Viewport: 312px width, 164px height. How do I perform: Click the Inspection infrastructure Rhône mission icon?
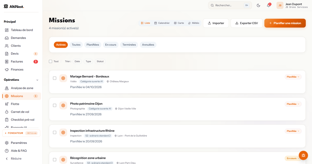63,132
